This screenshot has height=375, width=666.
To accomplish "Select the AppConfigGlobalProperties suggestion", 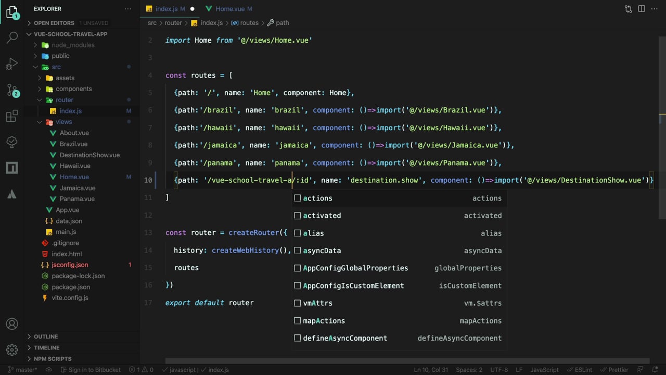I will click(399, 268).
